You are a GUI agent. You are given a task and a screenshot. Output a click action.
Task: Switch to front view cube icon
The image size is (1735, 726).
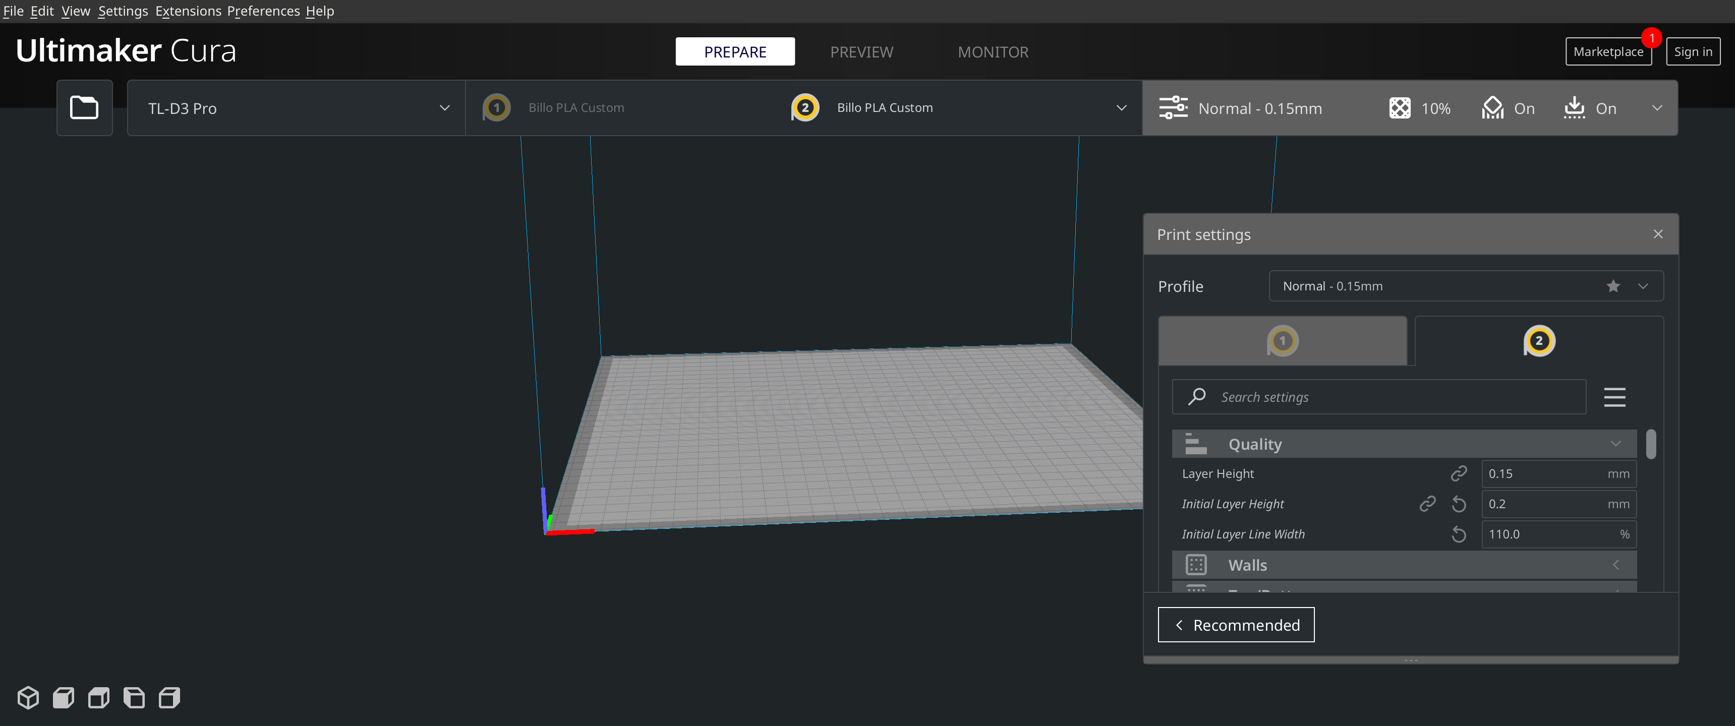tap(64, 698)
